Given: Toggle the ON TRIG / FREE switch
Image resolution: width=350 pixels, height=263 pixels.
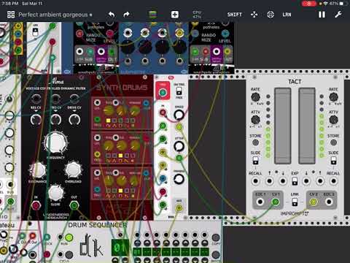Looking at the screenshot, I should (x=179, y=91).
